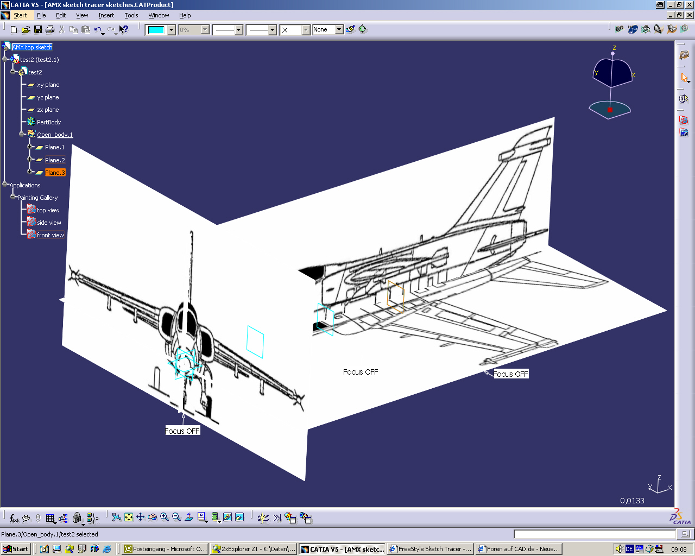This screenshot has height=556, width=695.
Task: Click the command input field at bottom right
Action: (595, 534)
